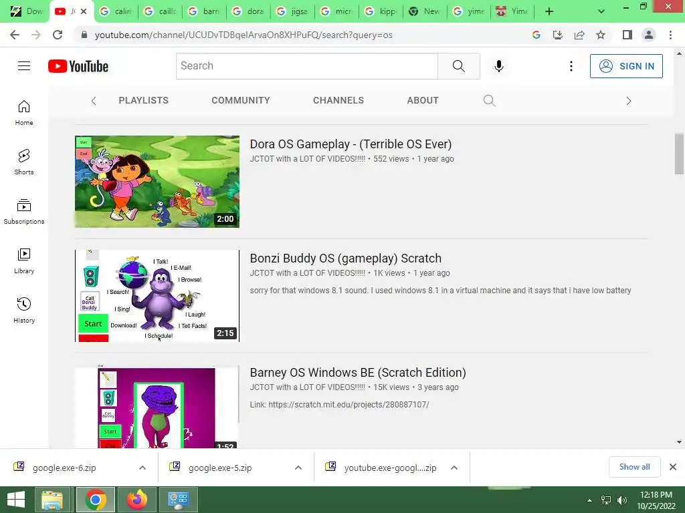Click the Dora OS video thumbnail
The height and width of the screenshot is (513, 685).
[157, 182]
